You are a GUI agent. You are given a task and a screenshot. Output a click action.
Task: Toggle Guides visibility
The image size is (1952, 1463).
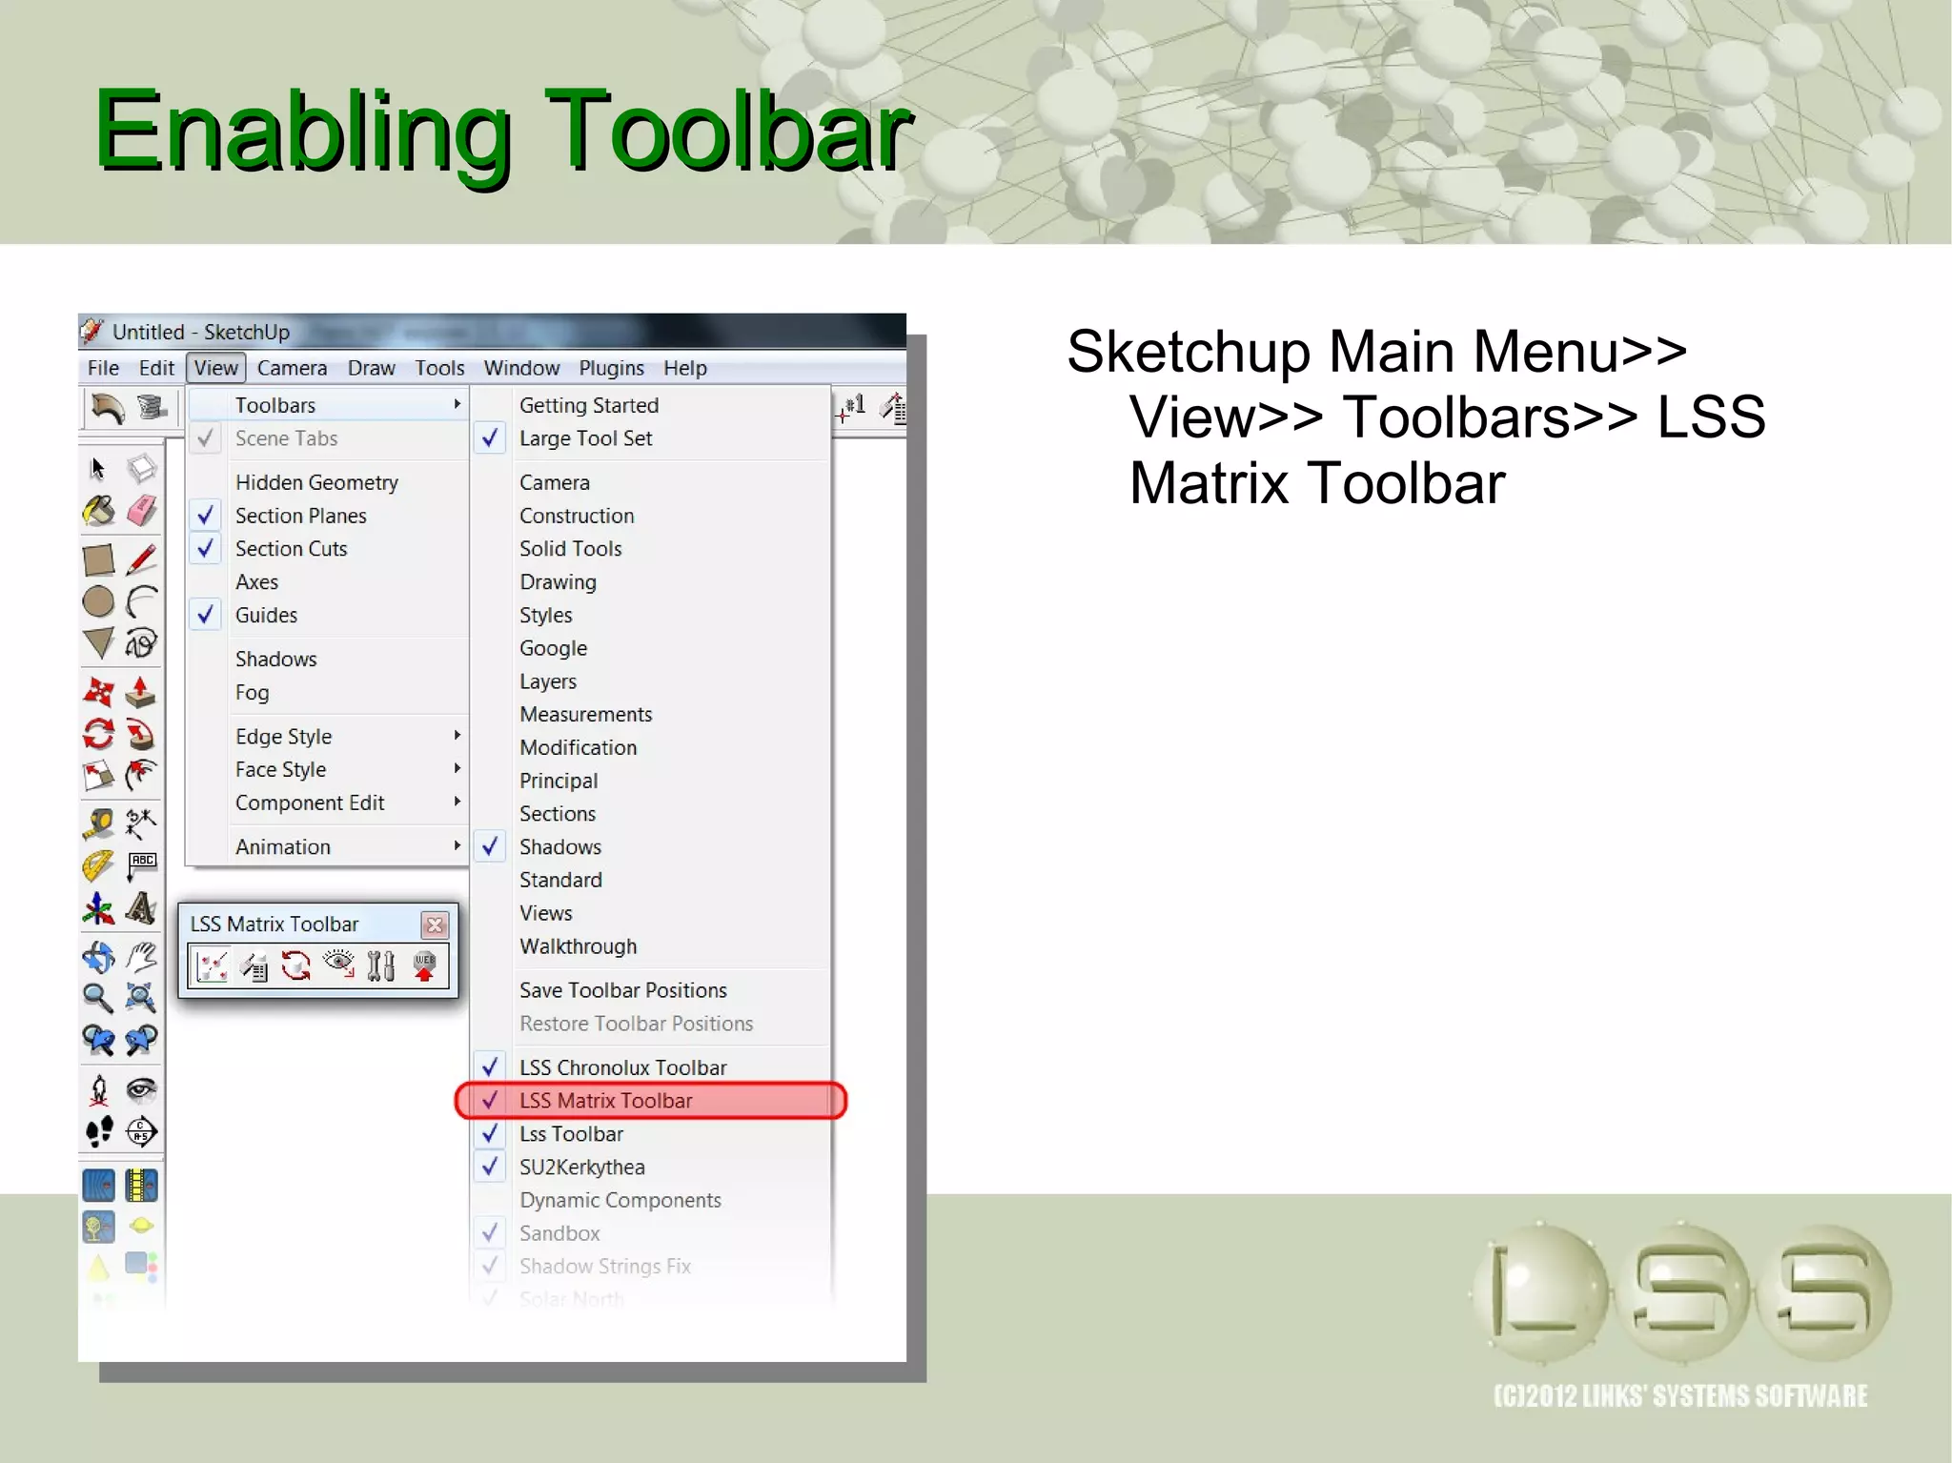(328, 616)
